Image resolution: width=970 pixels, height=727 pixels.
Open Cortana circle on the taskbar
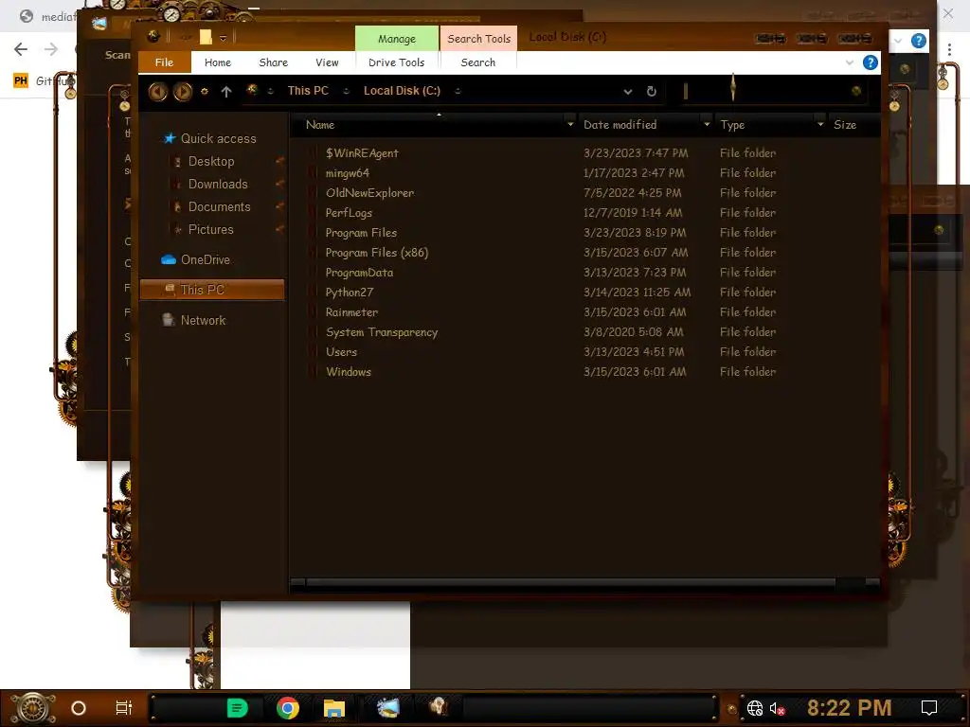[79, 708]
